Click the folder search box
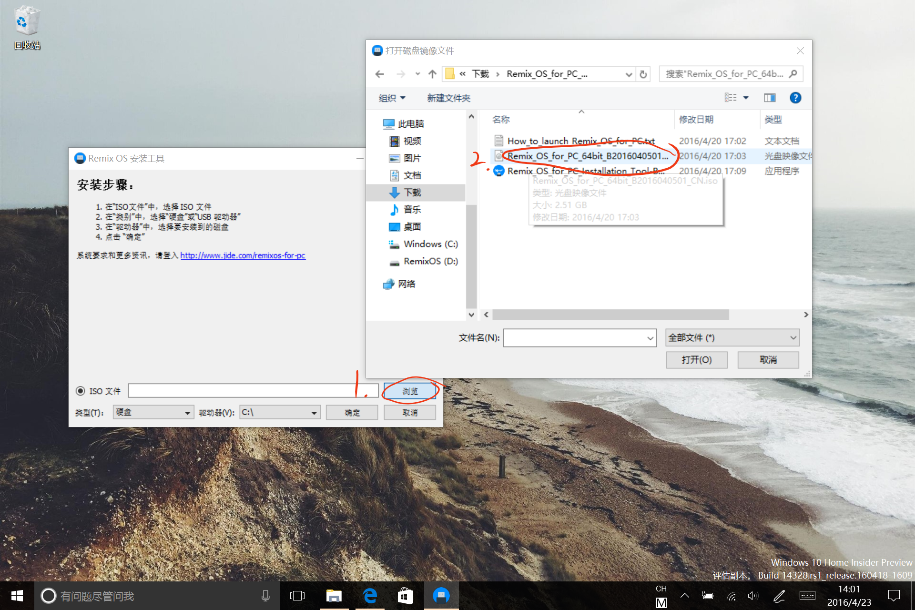 731,74
